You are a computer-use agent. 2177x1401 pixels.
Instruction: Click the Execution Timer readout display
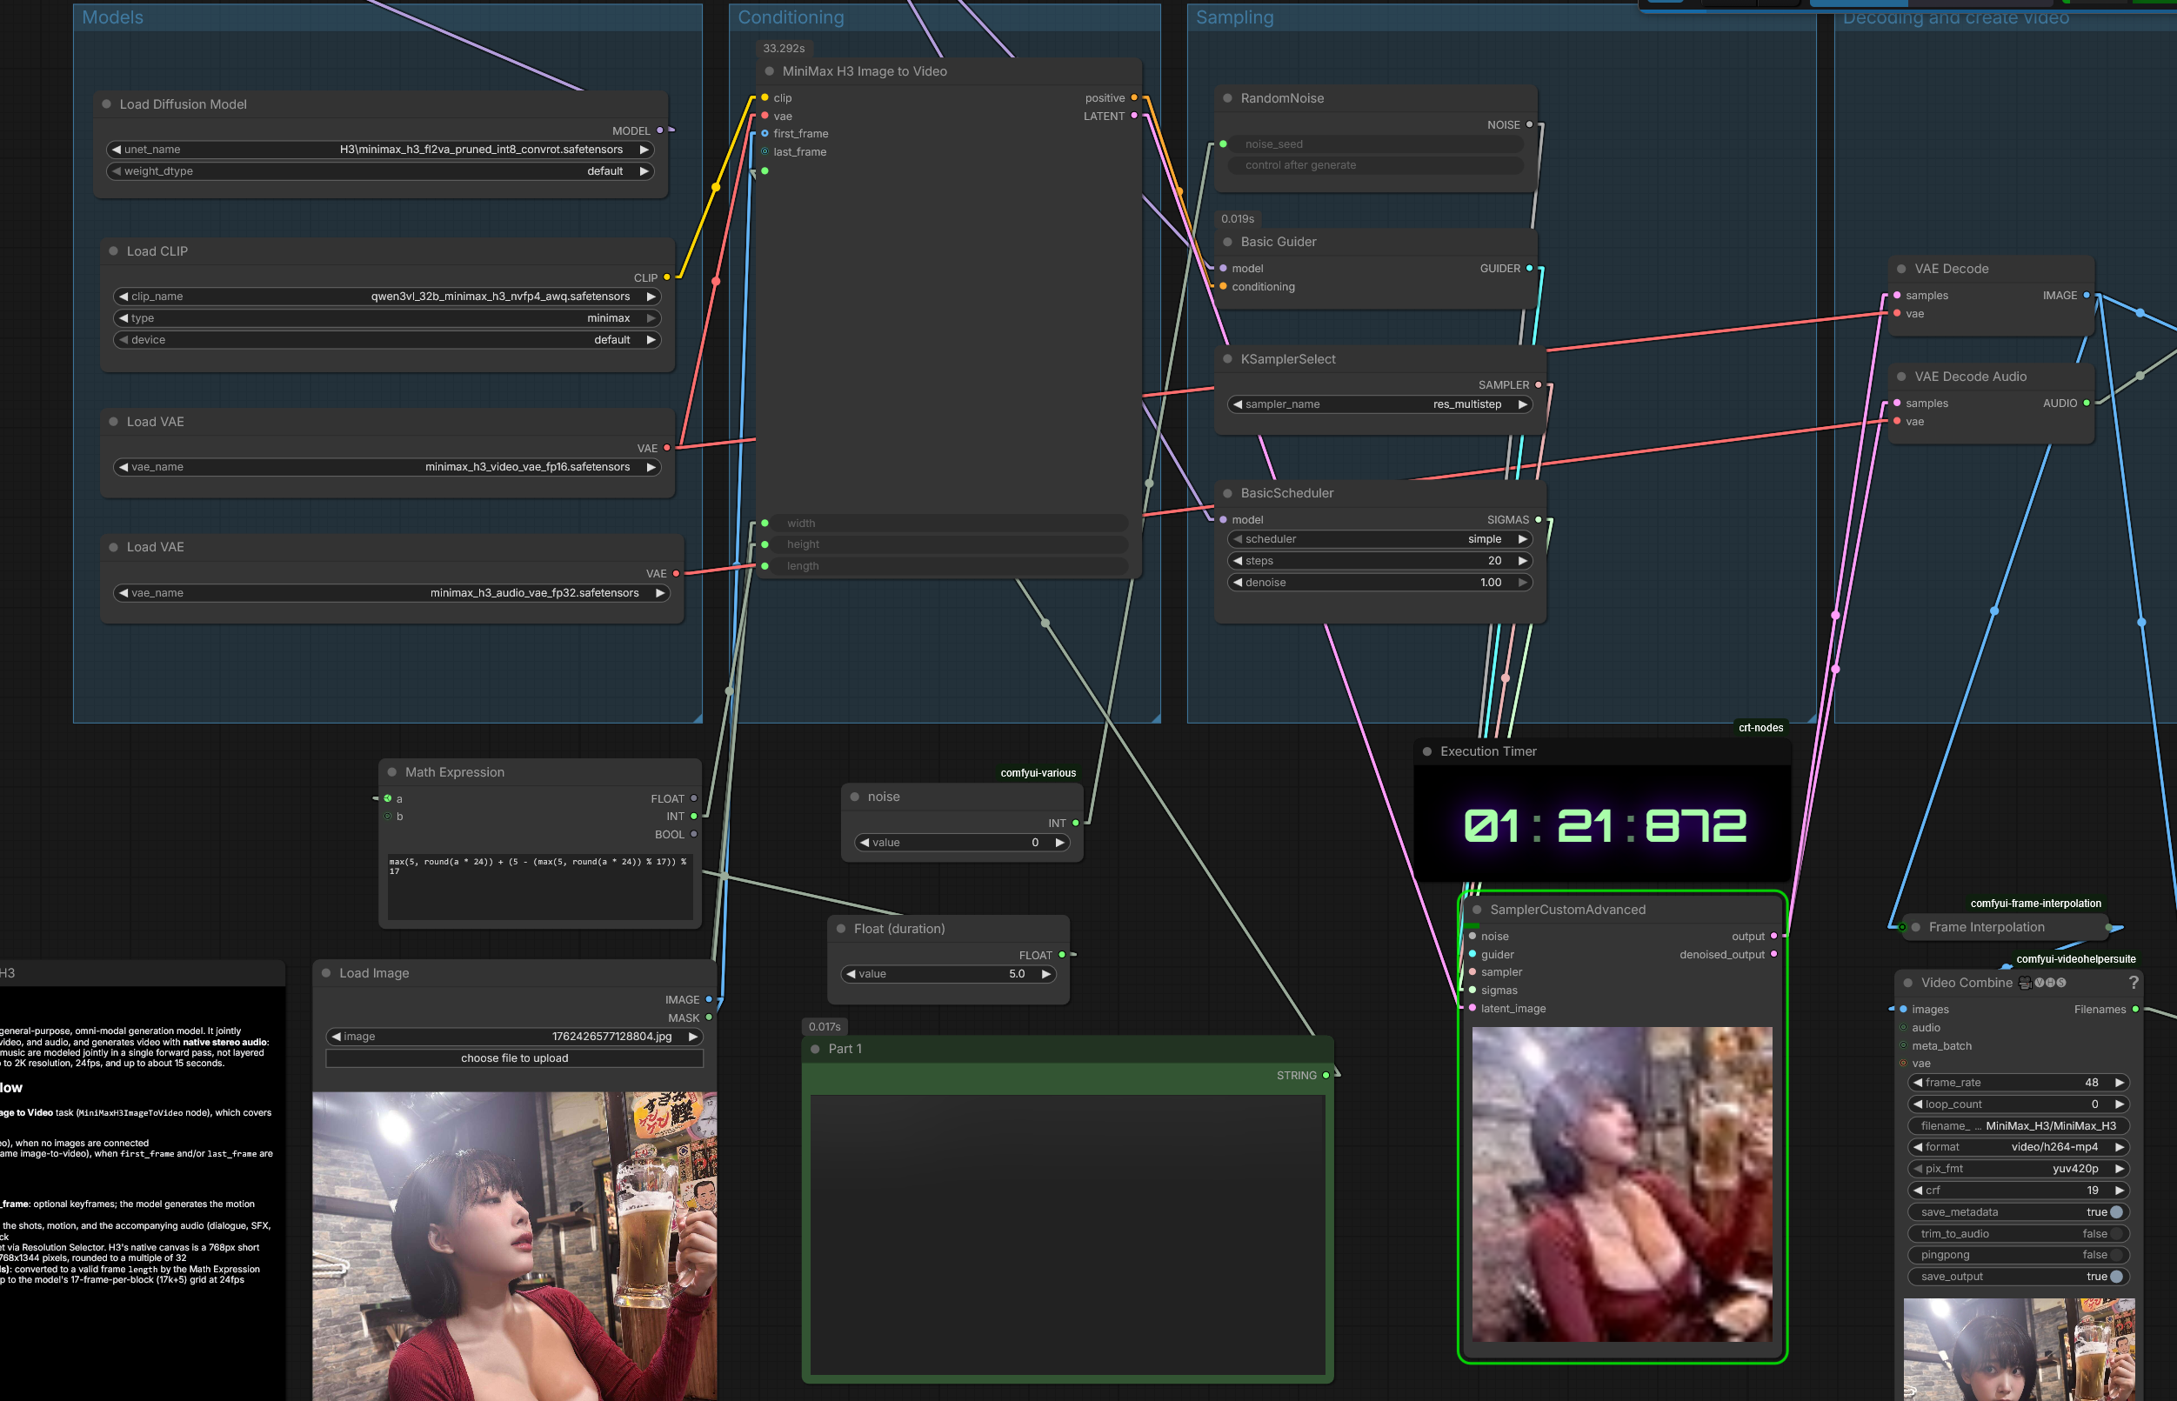coord(1604,826)
